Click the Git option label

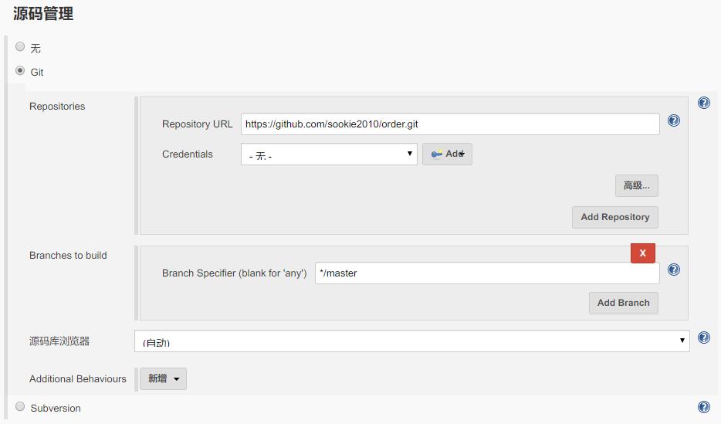tap(37, 72)
